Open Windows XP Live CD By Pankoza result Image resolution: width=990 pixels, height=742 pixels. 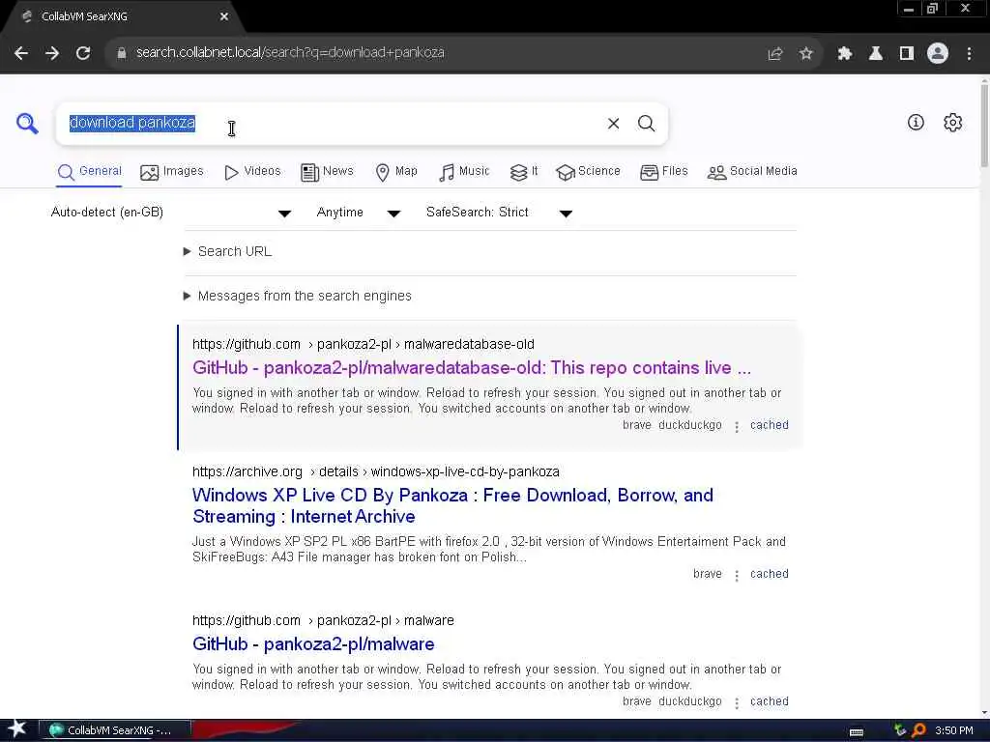pyautogui.click(x=452, y=506)
